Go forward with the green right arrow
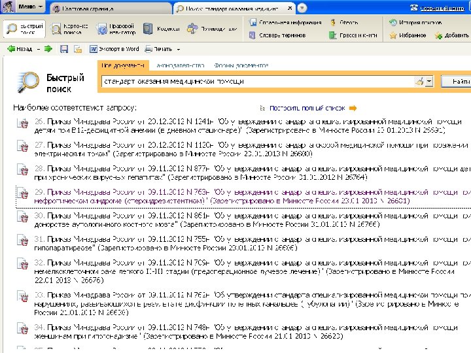This screenshot has height=353, width=471. pyautogui.click(x=48, y=49)
